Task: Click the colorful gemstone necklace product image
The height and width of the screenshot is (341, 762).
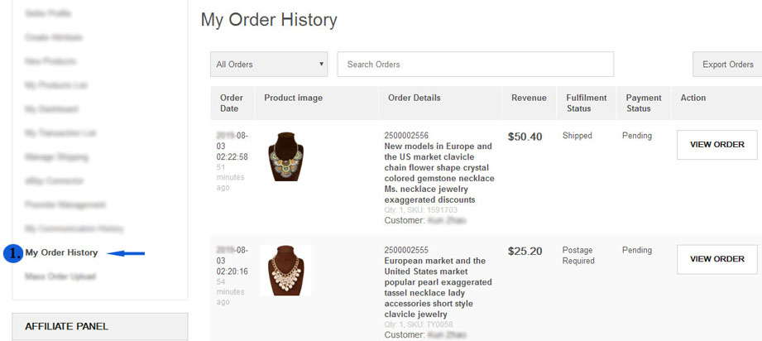Action: click(286, 157)
